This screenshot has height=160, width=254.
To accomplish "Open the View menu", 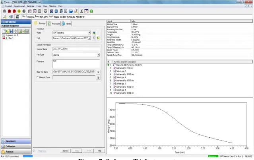I will [x=45, y=6].
